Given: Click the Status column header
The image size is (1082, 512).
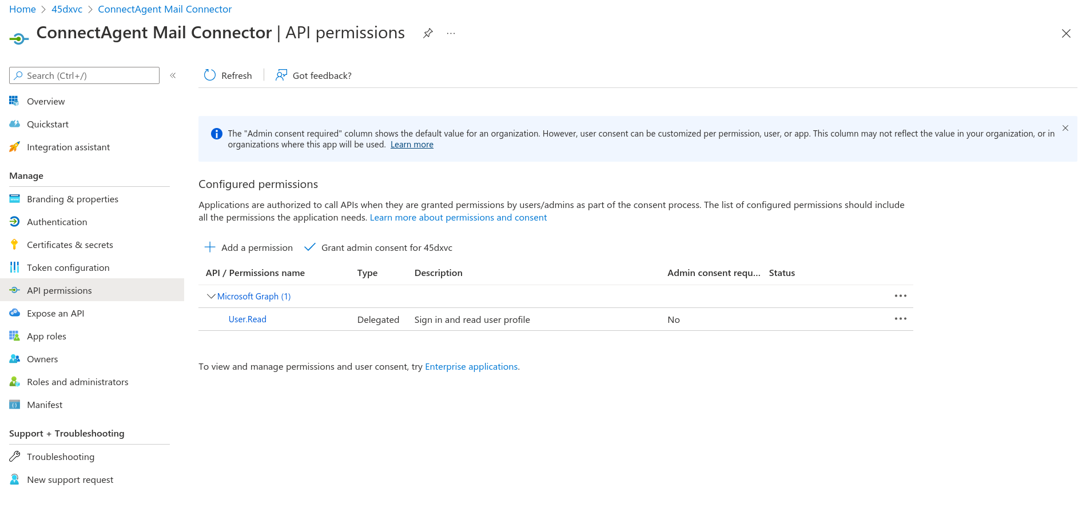Looking at the screenshot, I should [782, 273].
